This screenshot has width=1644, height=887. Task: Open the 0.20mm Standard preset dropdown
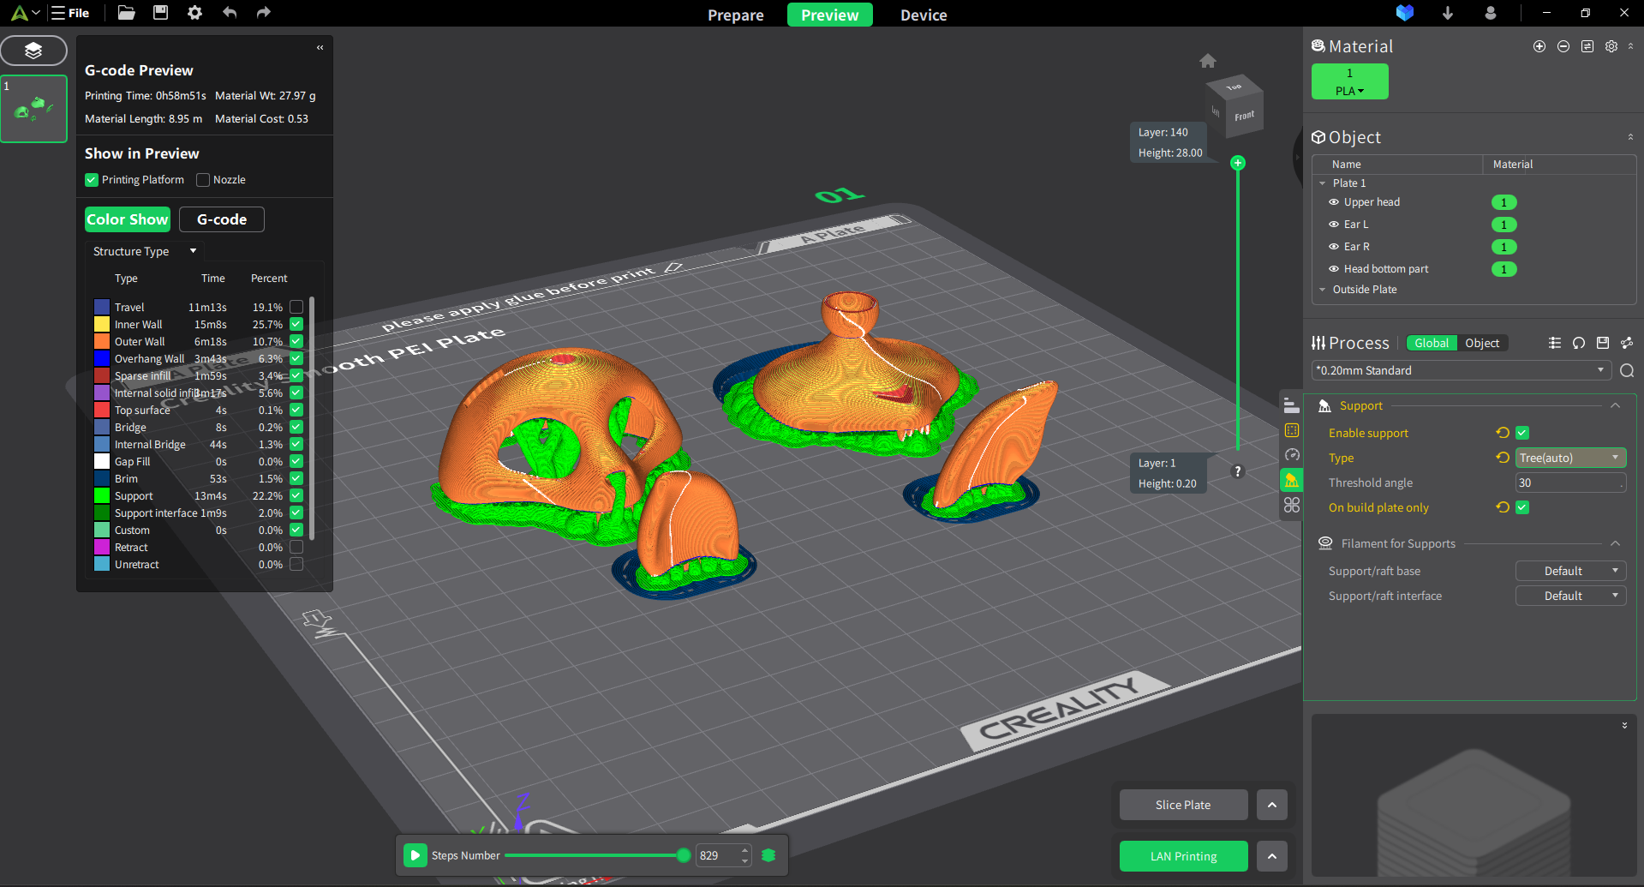pos(1462,370)
